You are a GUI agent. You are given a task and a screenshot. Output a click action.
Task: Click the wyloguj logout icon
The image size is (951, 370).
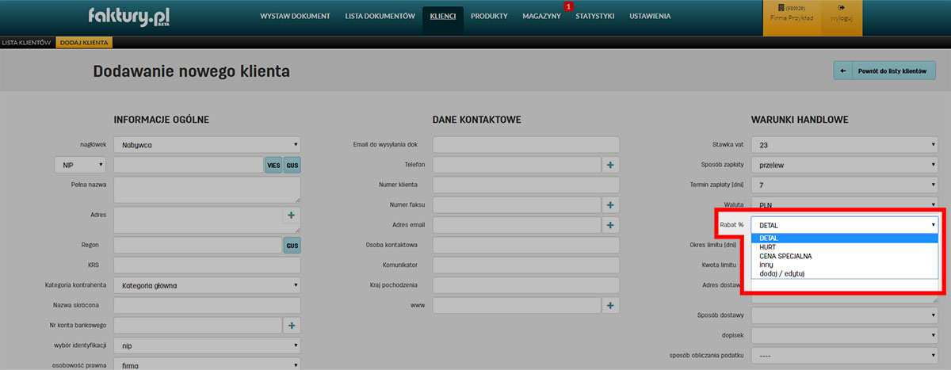pyautogui.click(x=842, y=13)
